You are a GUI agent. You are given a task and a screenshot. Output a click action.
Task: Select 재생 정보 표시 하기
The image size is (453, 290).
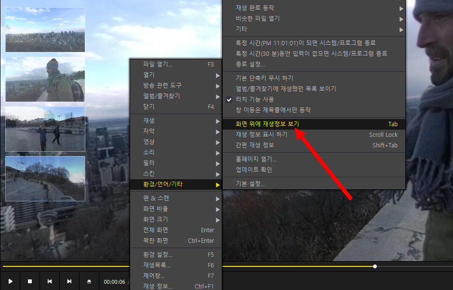tap(314, 135)
